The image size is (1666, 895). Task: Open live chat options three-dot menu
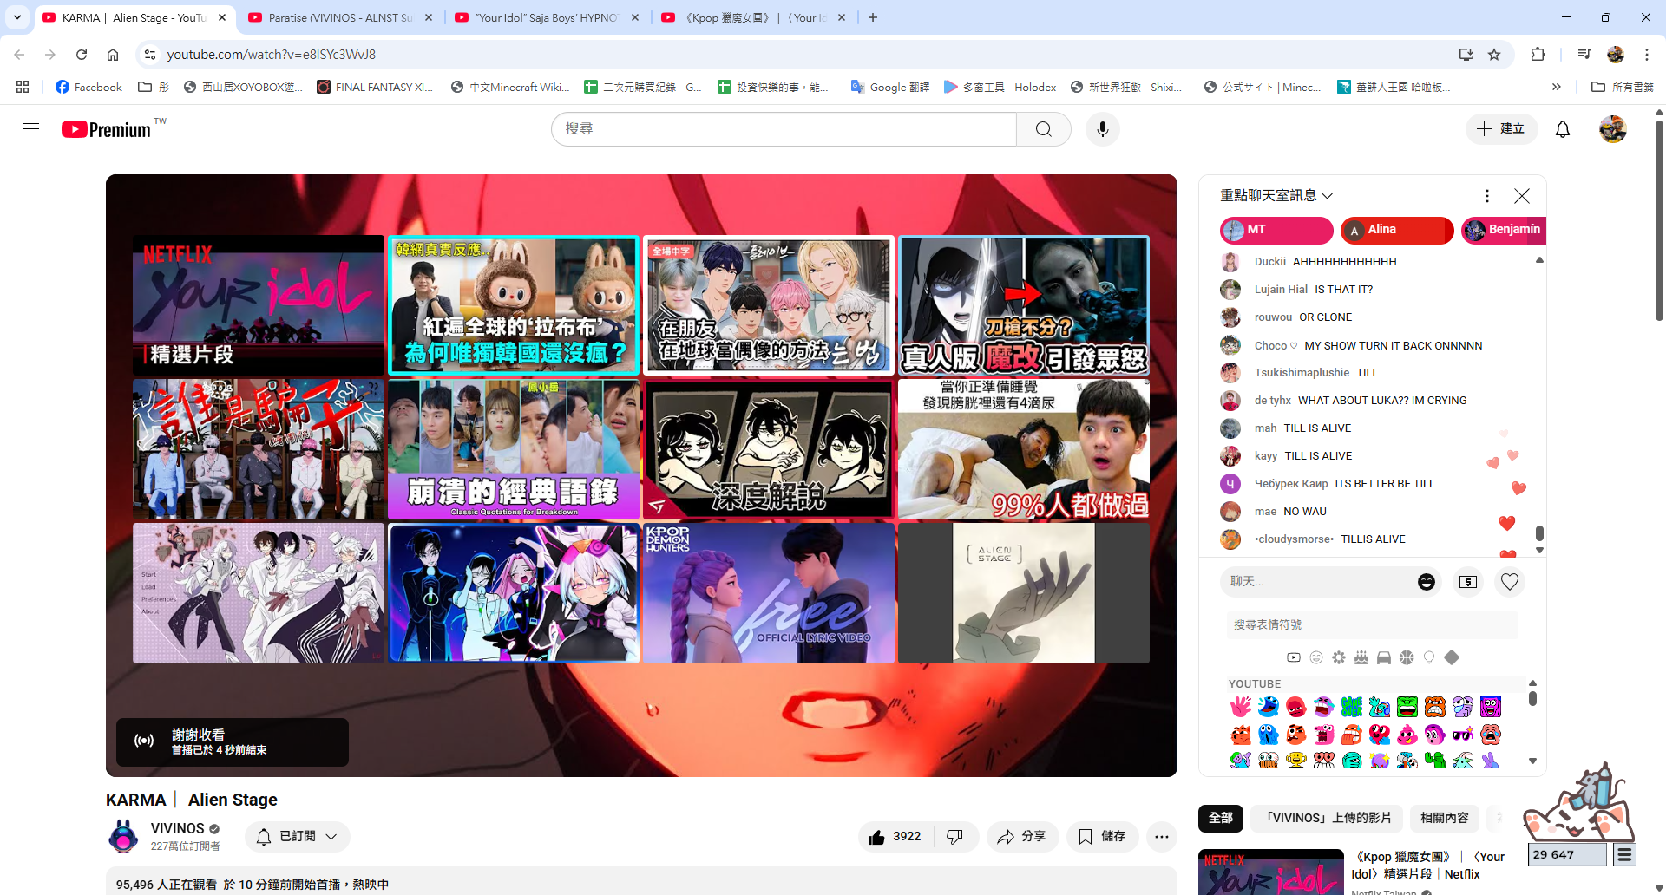click(1487, 196)
